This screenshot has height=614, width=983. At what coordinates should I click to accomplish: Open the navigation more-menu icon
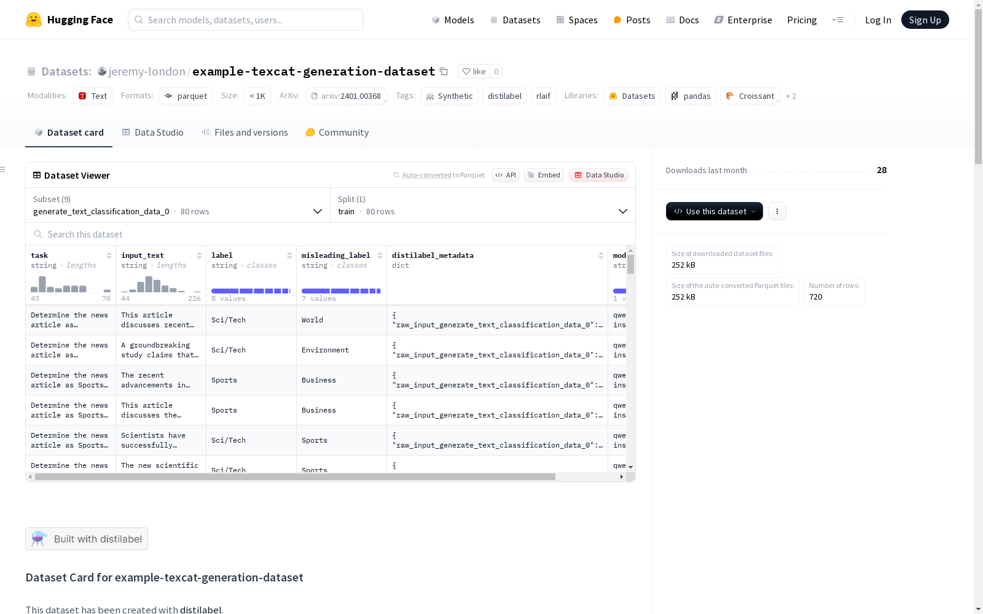[837, 20]
